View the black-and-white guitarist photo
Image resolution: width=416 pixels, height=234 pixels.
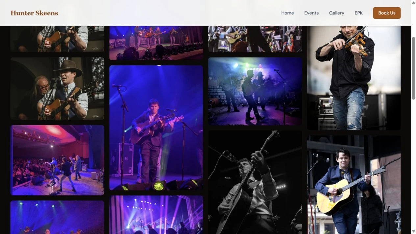(255, 182)
